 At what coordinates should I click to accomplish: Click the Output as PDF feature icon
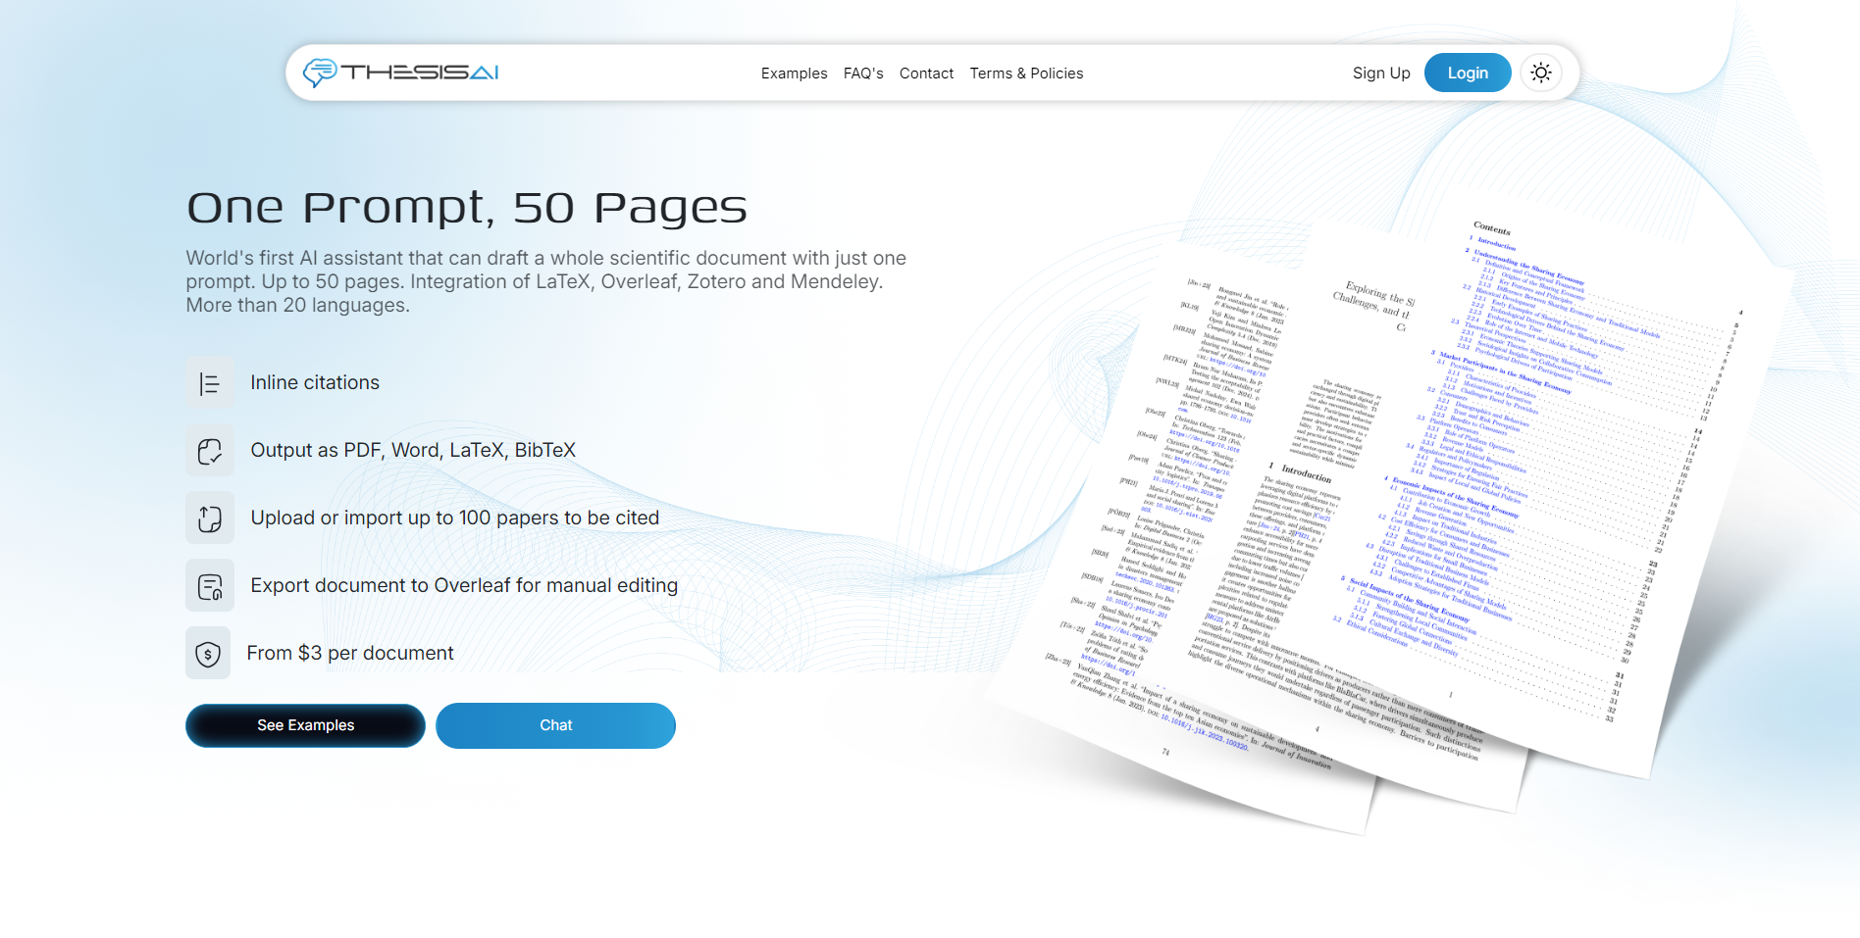click(x=210, y=451)
